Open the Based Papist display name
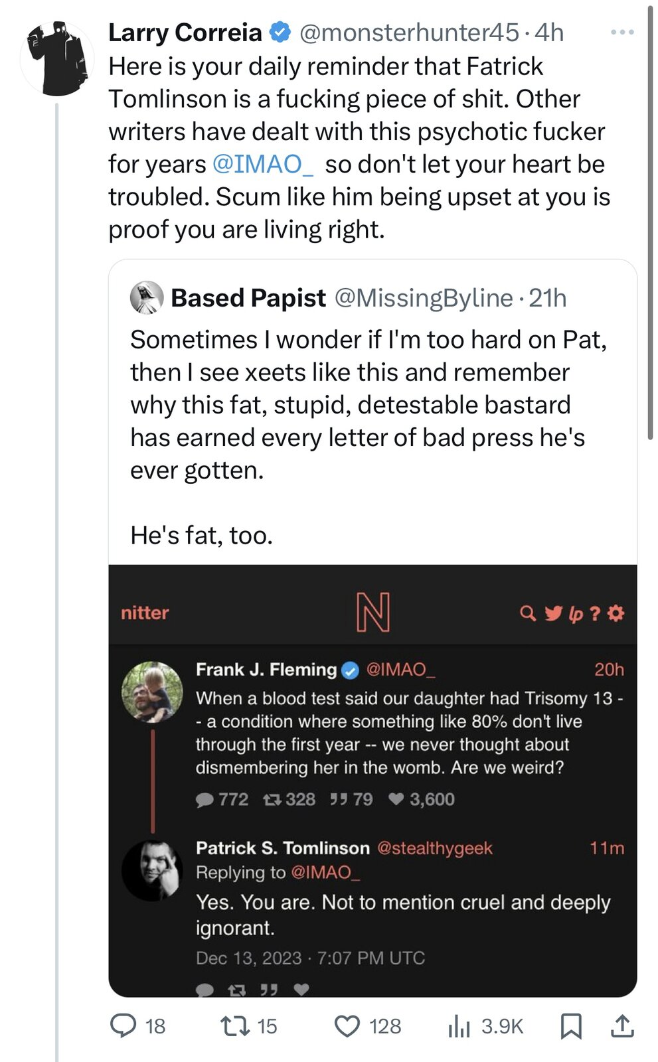 [x=248, y=298]
